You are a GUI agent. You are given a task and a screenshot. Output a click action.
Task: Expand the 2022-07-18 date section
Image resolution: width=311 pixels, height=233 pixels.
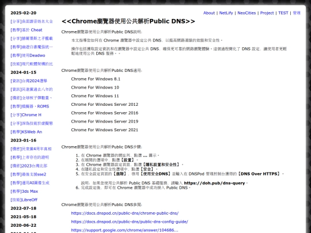(x=24, y=208)
